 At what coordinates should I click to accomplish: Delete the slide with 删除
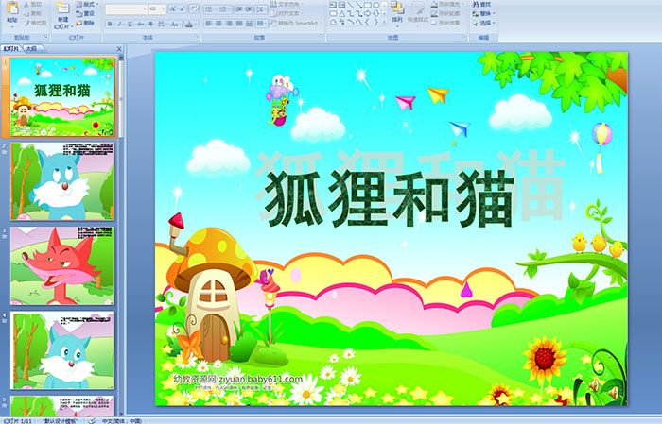(85, 23)
